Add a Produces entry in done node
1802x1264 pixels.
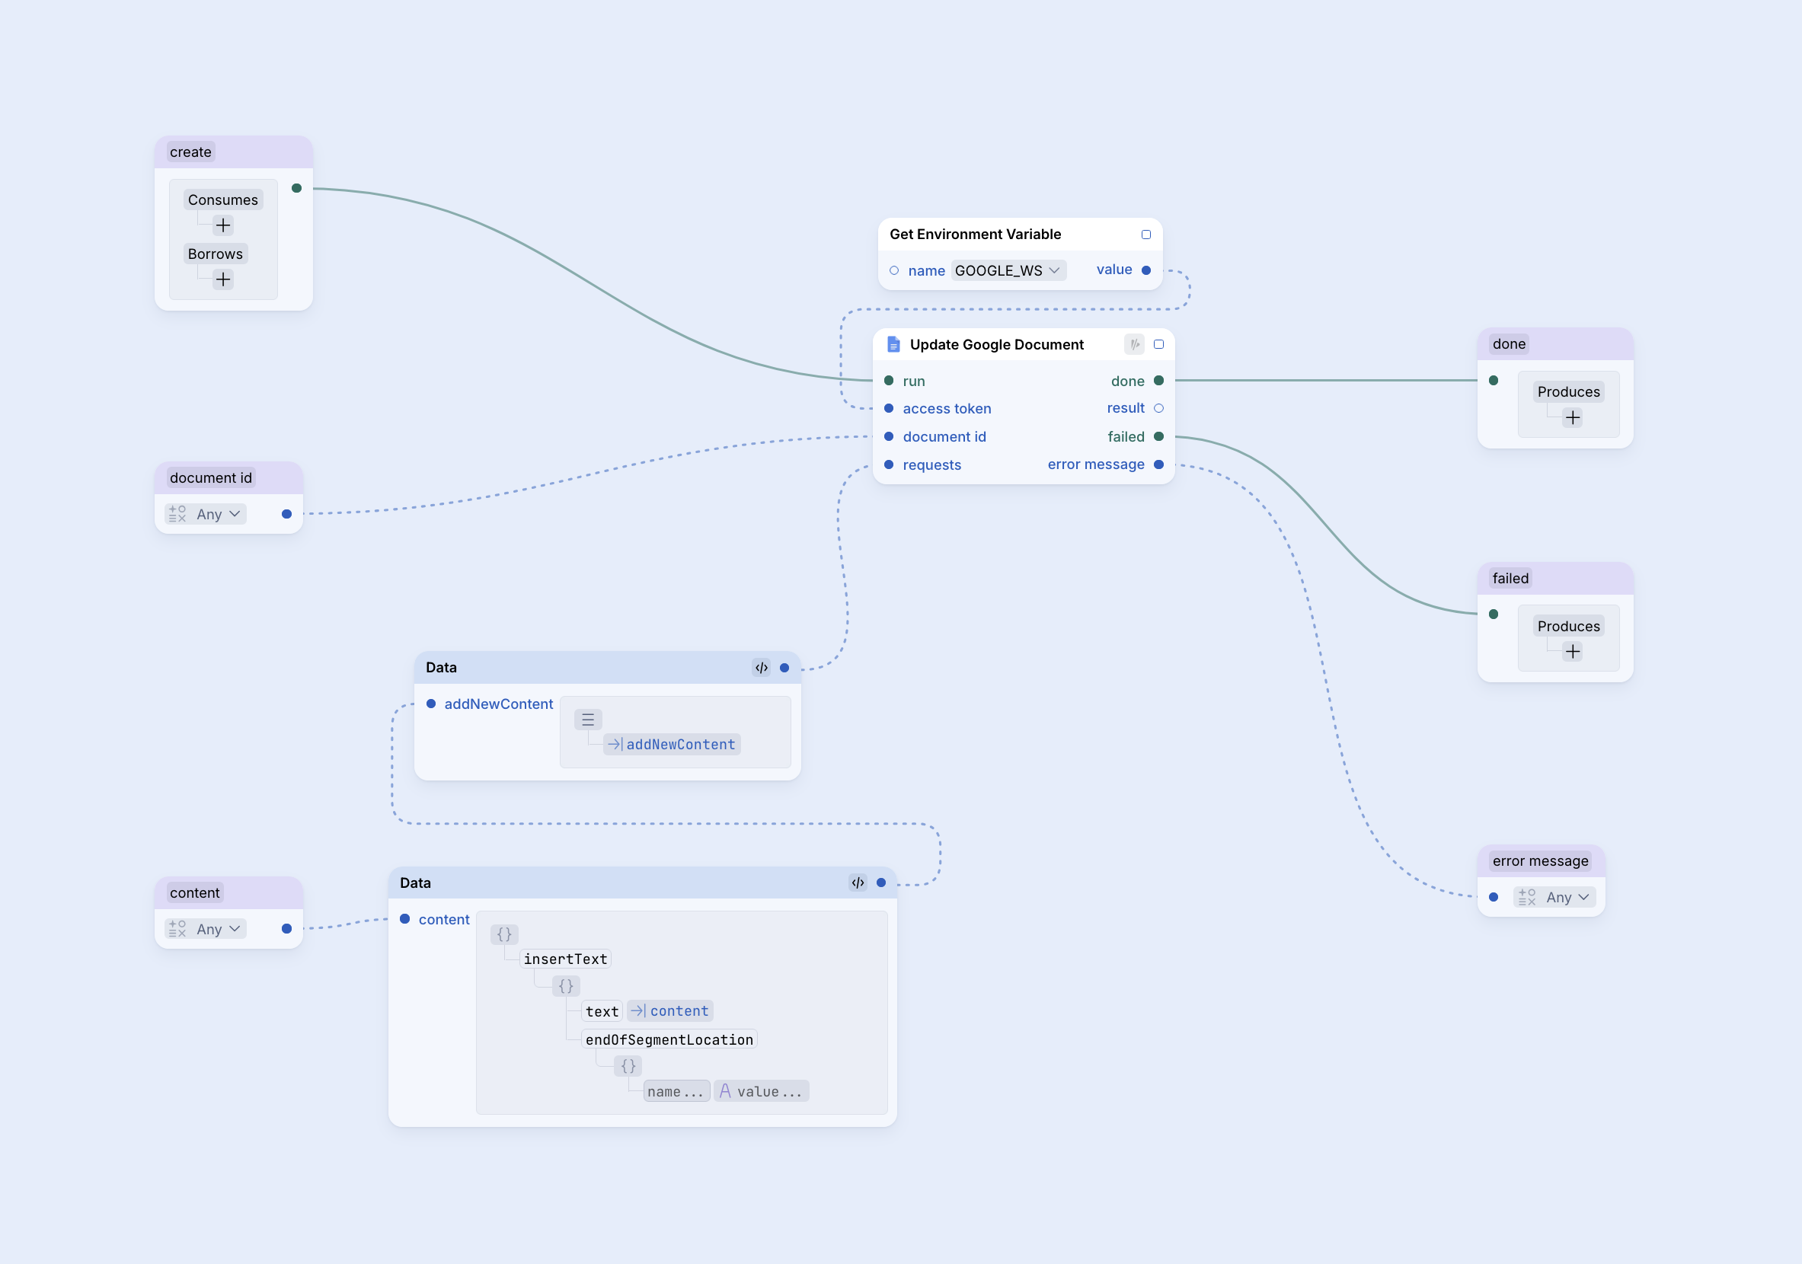pyautogui.click(x=1572, y=417)
